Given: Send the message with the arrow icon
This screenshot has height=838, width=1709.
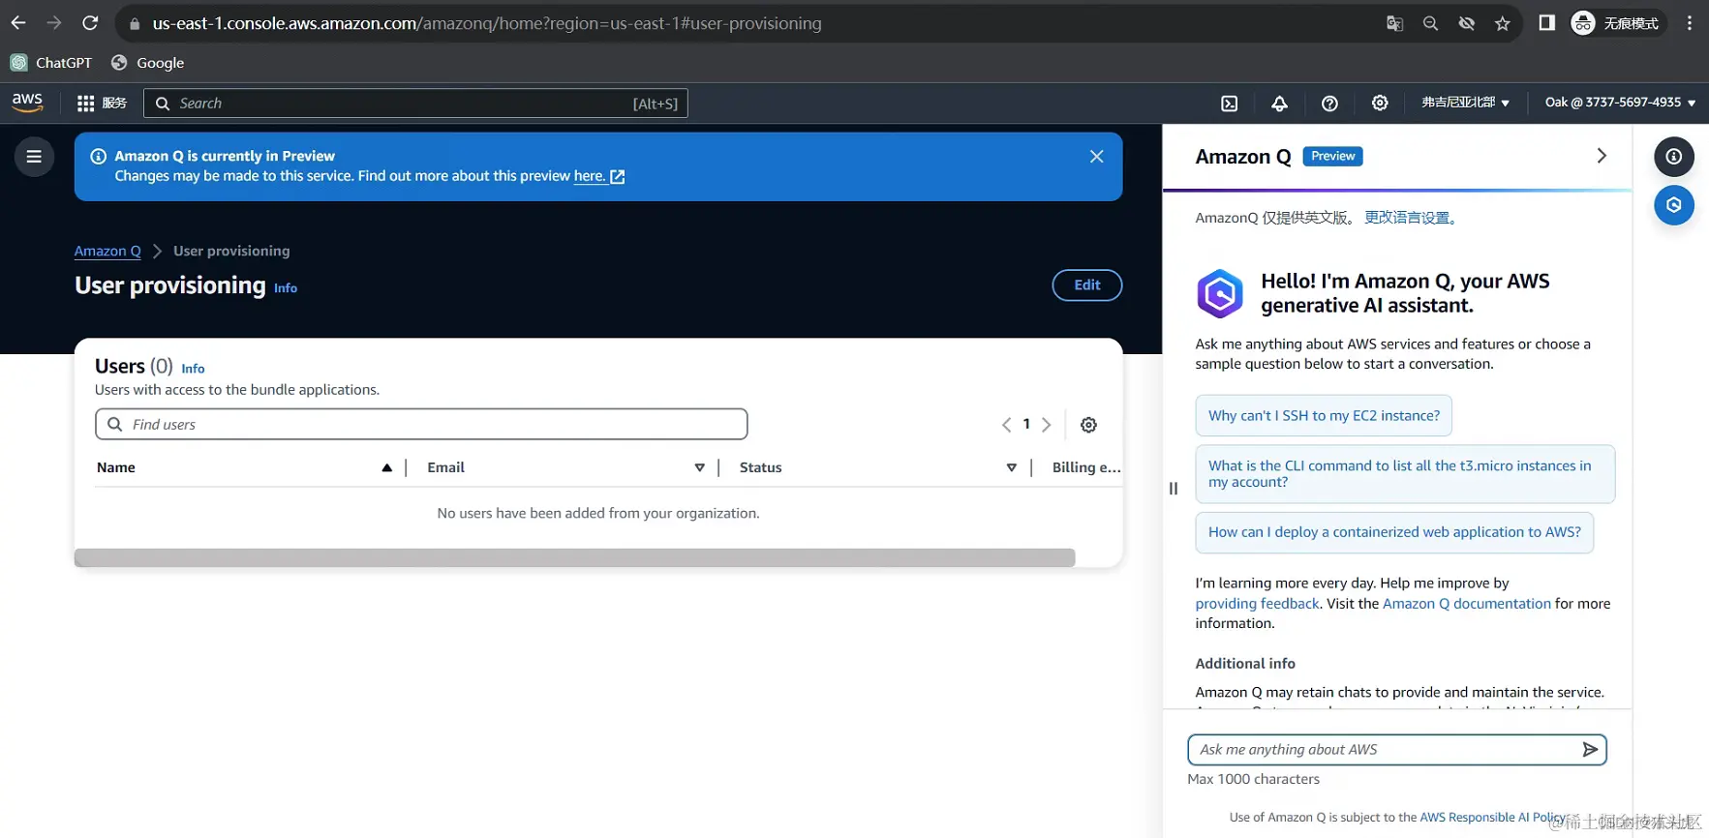Looking at the screenshot, I should pos(1590,750).
